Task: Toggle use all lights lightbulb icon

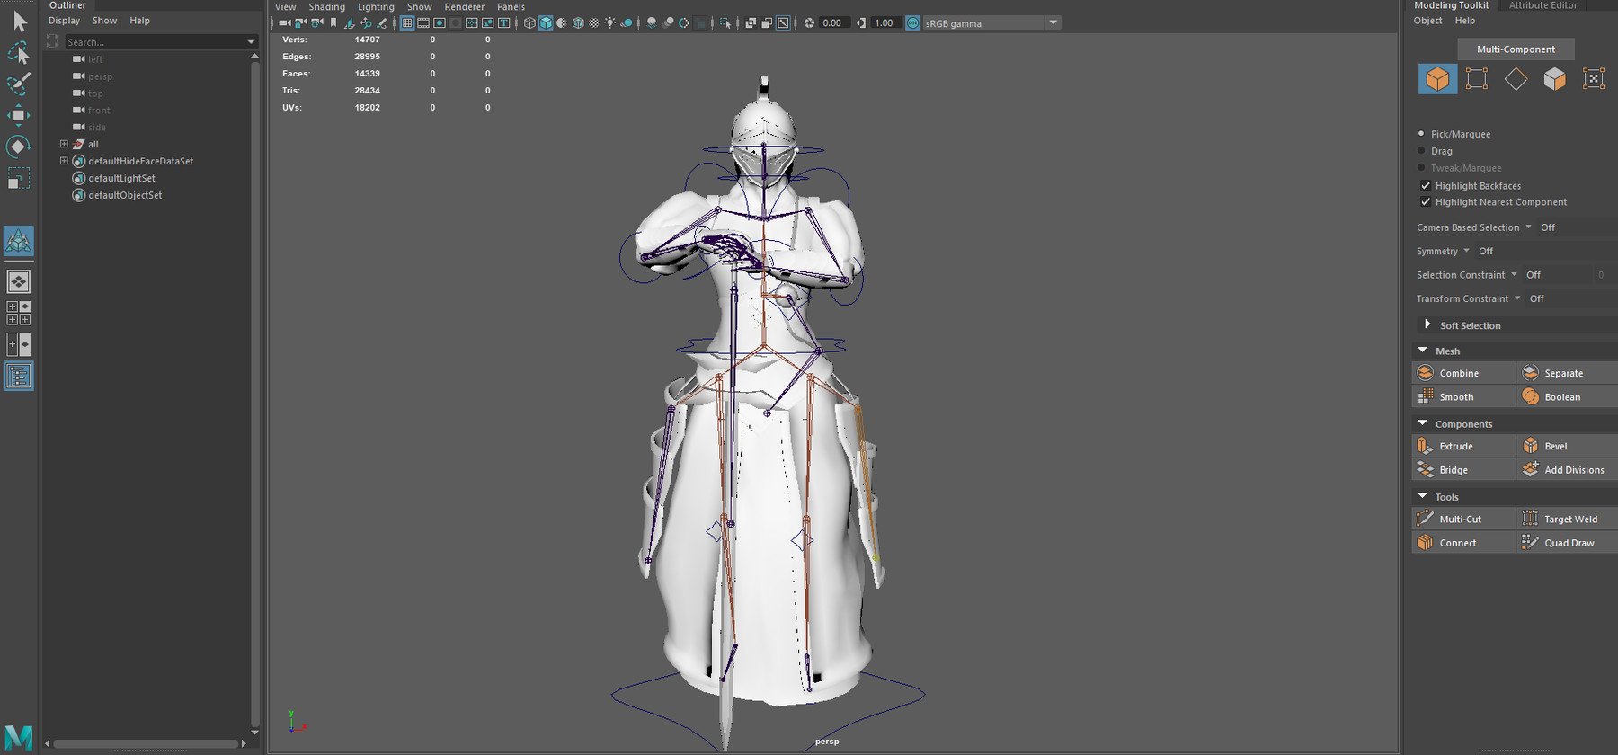Action: [x=609, y=22]
